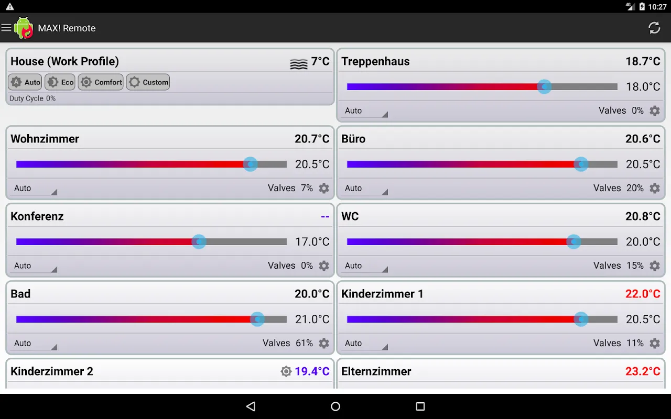The image size is (671, 419).
Task: Open Bad room settings gear
Action: (x=324, y=343)
